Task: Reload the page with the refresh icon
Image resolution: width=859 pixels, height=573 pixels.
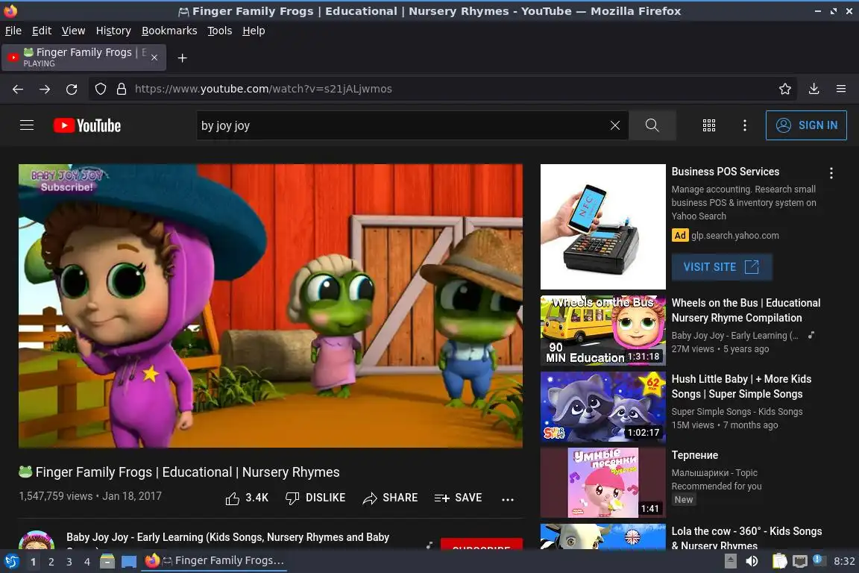Action: [x=72, y=89]
